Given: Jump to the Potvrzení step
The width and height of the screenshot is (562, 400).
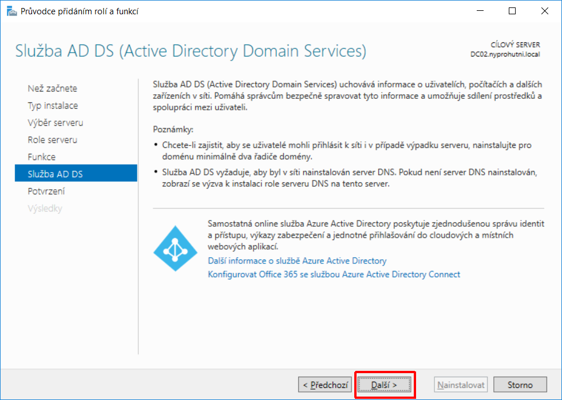Looking at the screenshot, I should (x=46, y=191).
